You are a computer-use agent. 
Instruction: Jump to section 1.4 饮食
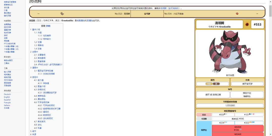(38, 49)
